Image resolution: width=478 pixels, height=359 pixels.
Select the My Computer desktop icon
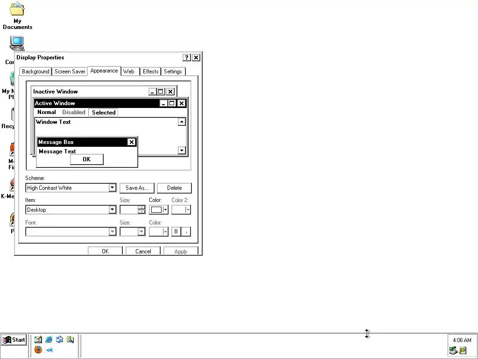(x=17, y=43)
